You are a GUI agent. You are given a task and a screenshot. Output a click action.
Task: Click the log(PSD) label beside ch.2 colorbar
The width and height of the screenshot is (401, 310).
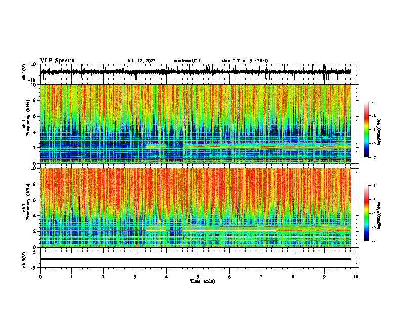379,215
